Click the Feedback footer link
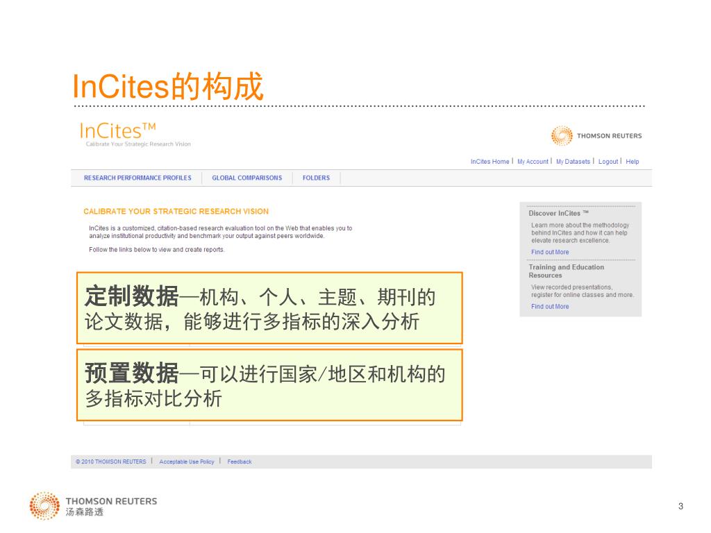This screenshot has height=533, width=711. click(x=240, y=462)
